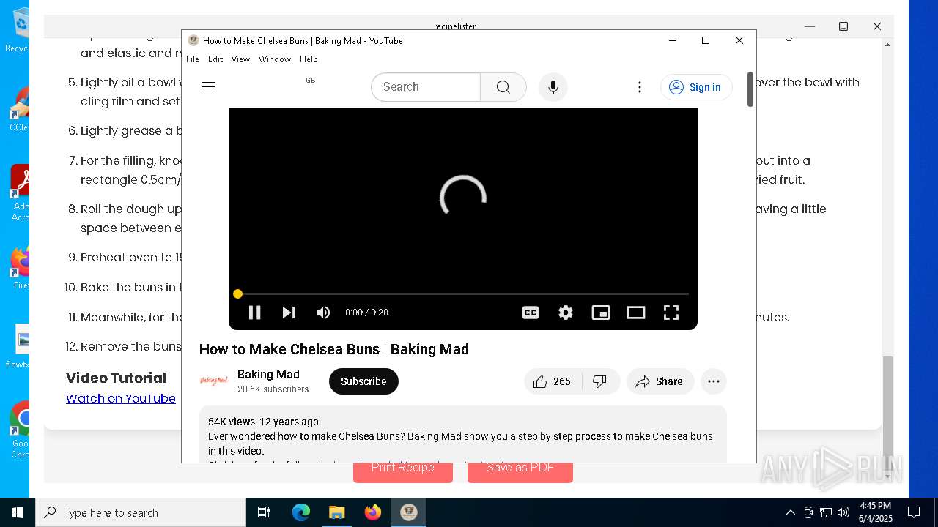Open the Help menu
This screenshot has height=527, width=938.
309,59
